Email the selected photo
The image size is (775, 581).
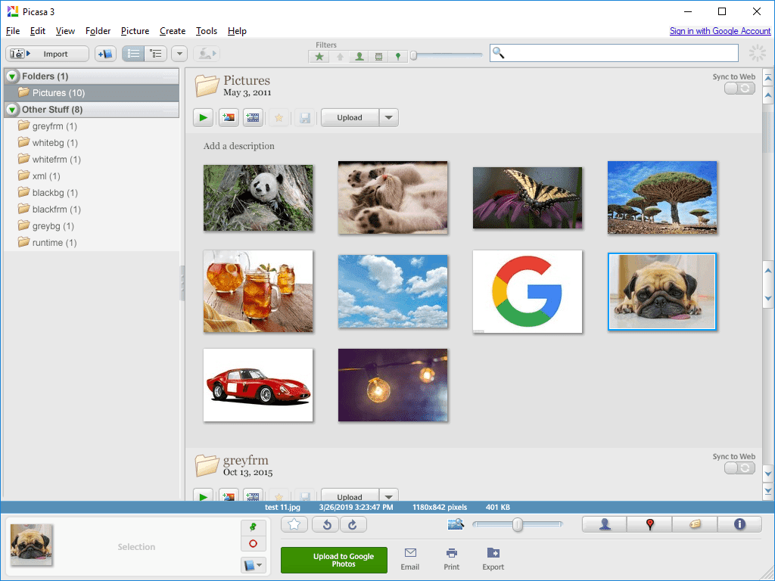[x=410, y=559]
